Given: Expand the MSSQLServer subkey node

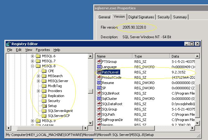Looking at the screenshot, I should tap(38, 81).
